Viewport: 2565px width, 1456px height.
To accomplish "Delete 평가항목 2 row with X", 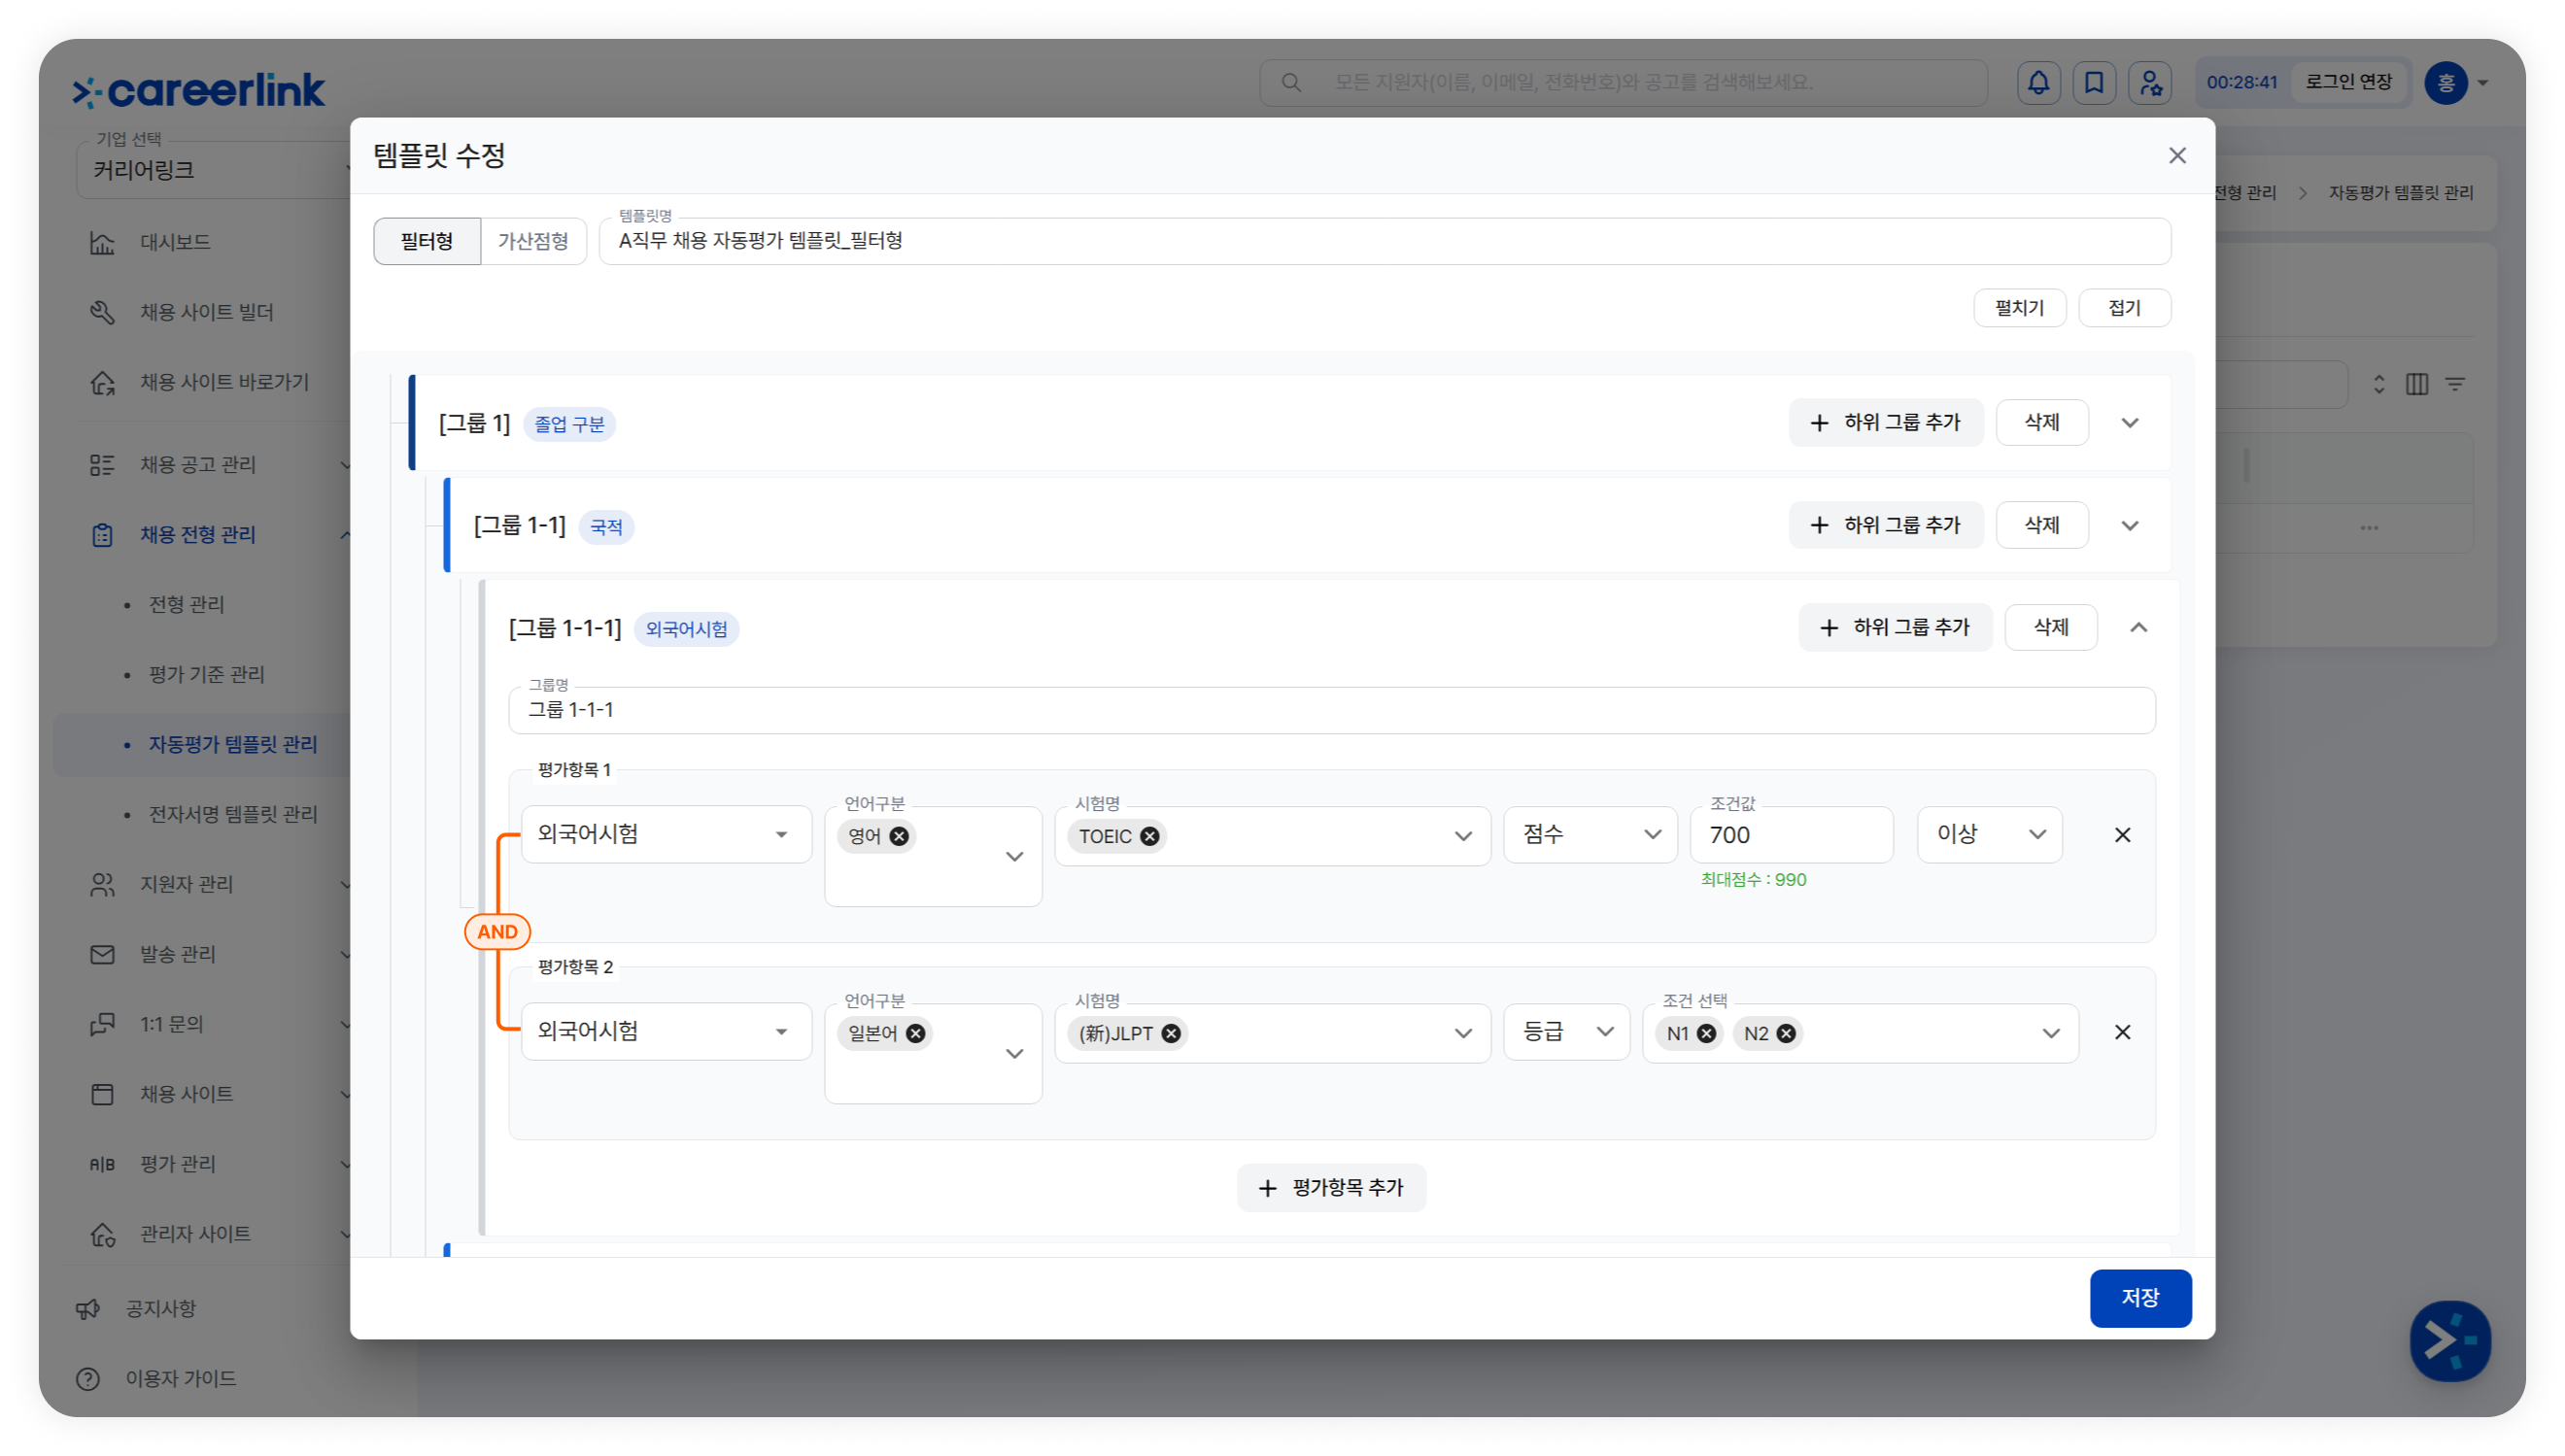I will tap(2122, 1032).
